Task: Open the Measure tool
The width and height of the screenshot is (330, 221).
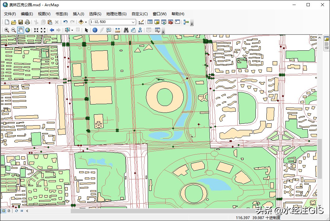Action: pos(117,30)
